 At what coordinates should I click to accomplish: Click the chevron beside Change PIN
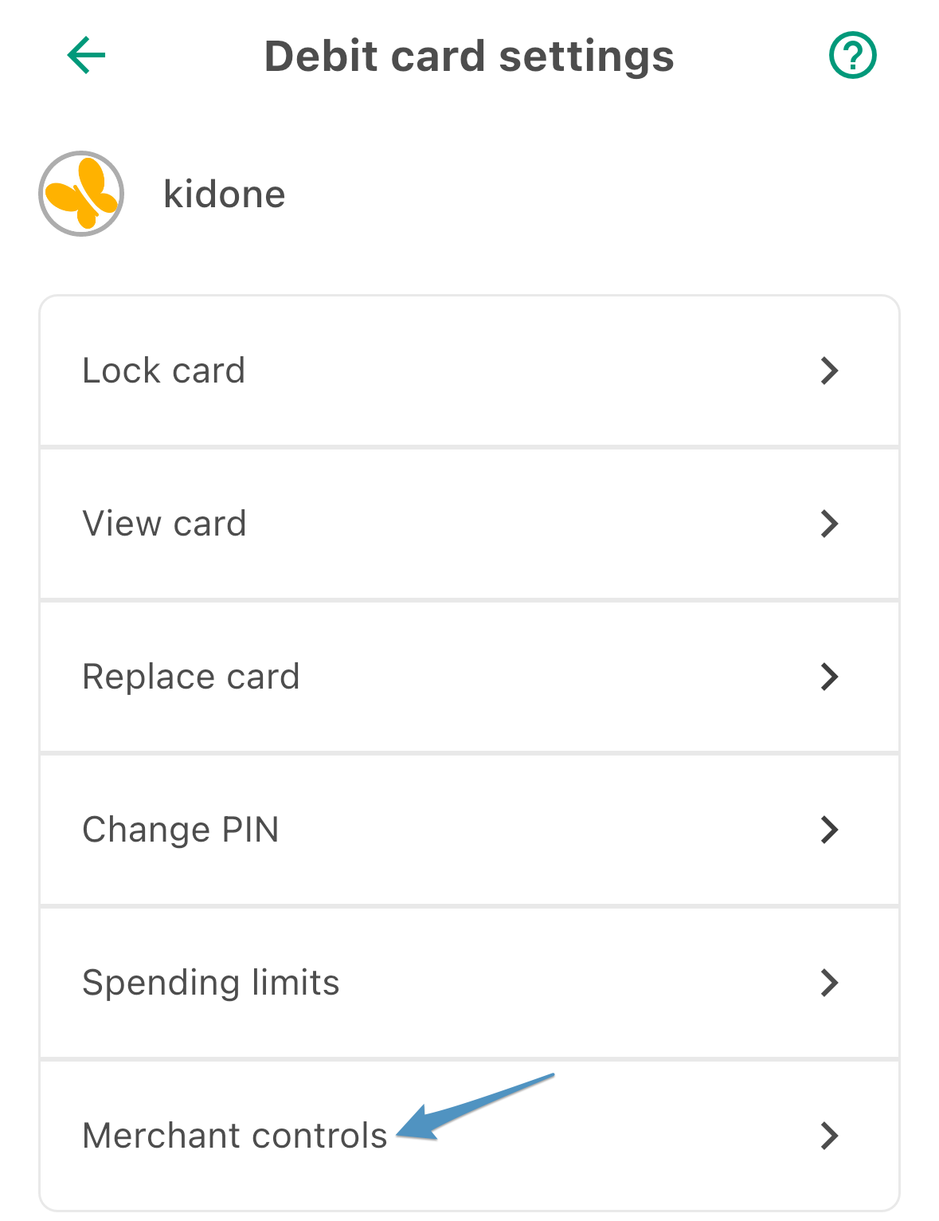(830, 830)
